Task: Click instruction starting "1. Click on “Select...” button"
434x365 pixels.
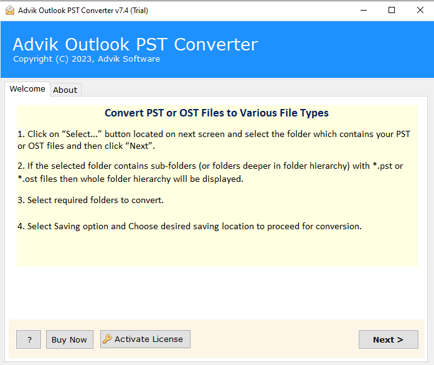Action: (214, 140)
